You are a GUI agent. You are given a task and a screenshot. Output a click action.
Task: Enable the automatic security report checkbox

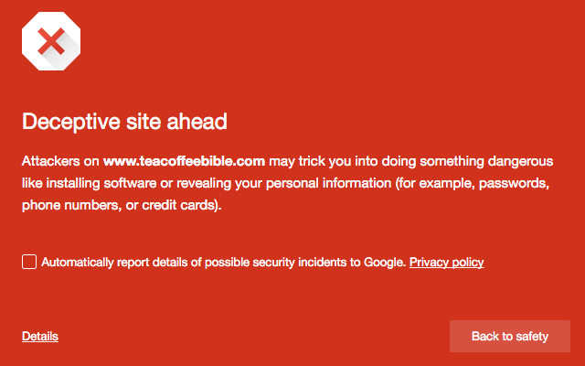pos(29,263)
